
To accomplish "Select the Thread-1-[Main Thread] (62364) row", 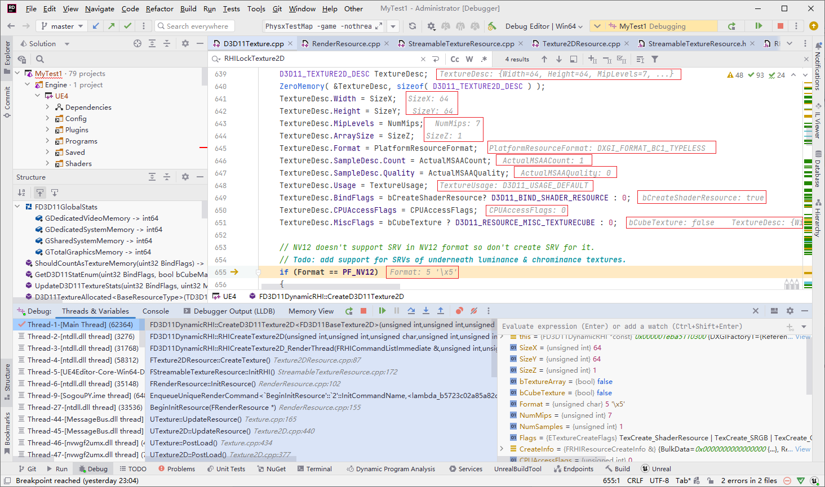I will [x=78, y=324].
